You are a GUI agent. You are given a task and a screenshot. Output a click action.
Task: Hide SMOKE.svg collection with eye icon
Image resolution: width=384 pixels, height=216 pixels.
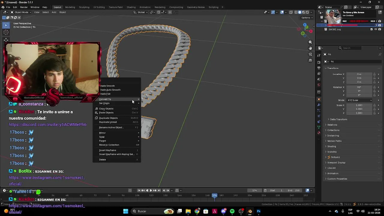(376, 29)
